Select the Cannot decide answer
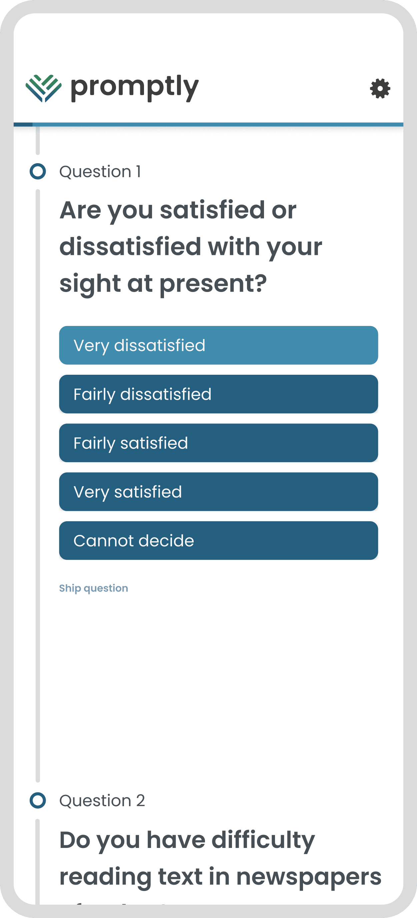The height and width of the screenshot is (918, 417). point(218,541)
